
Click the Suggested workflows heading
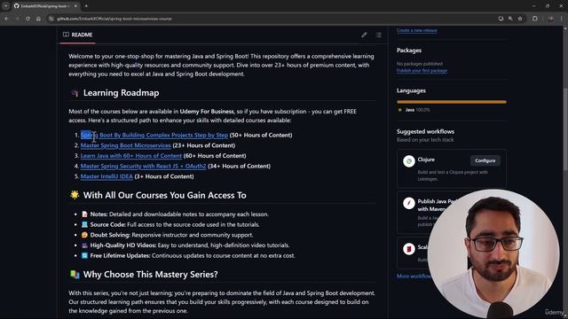click(x=425, y=131)
